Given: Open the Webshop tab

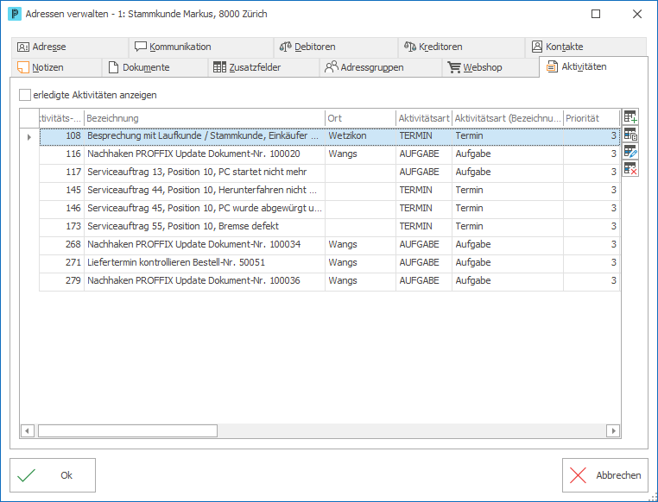Looking at the screenshot, I should click(490, 67).
